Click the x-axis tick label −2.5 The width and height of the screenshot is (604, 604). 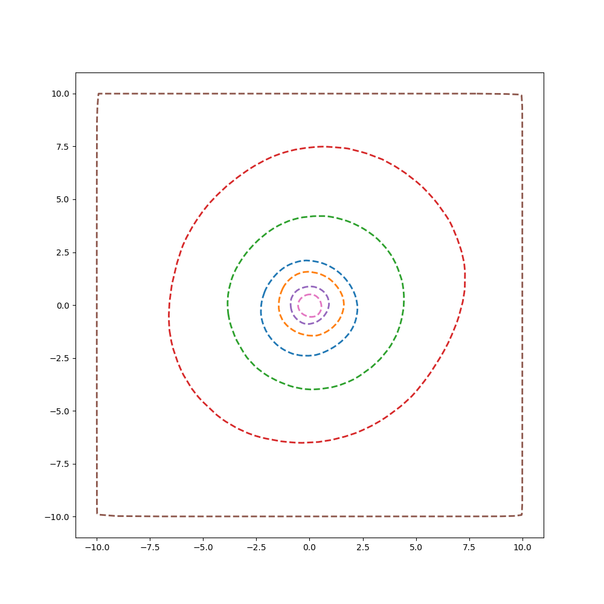pos(256,547)
